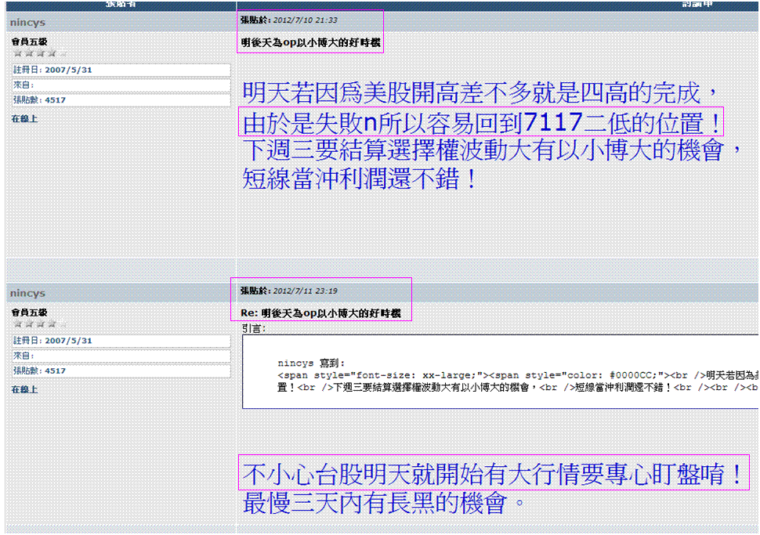Click 註冊日 field in first post's profile

coord(121,70)
